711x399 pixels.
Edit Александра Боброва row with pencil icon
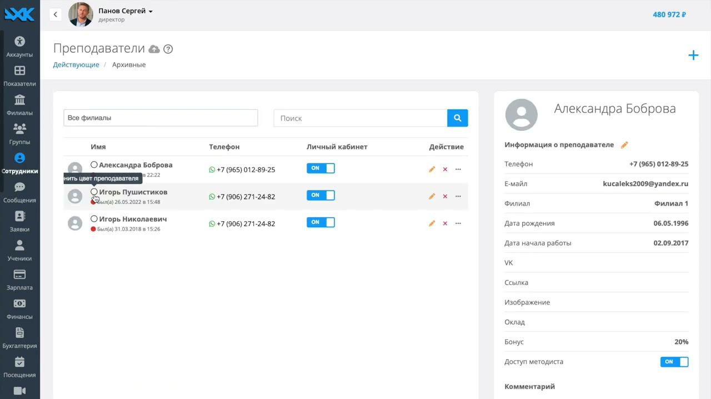[x=432, y=170]
